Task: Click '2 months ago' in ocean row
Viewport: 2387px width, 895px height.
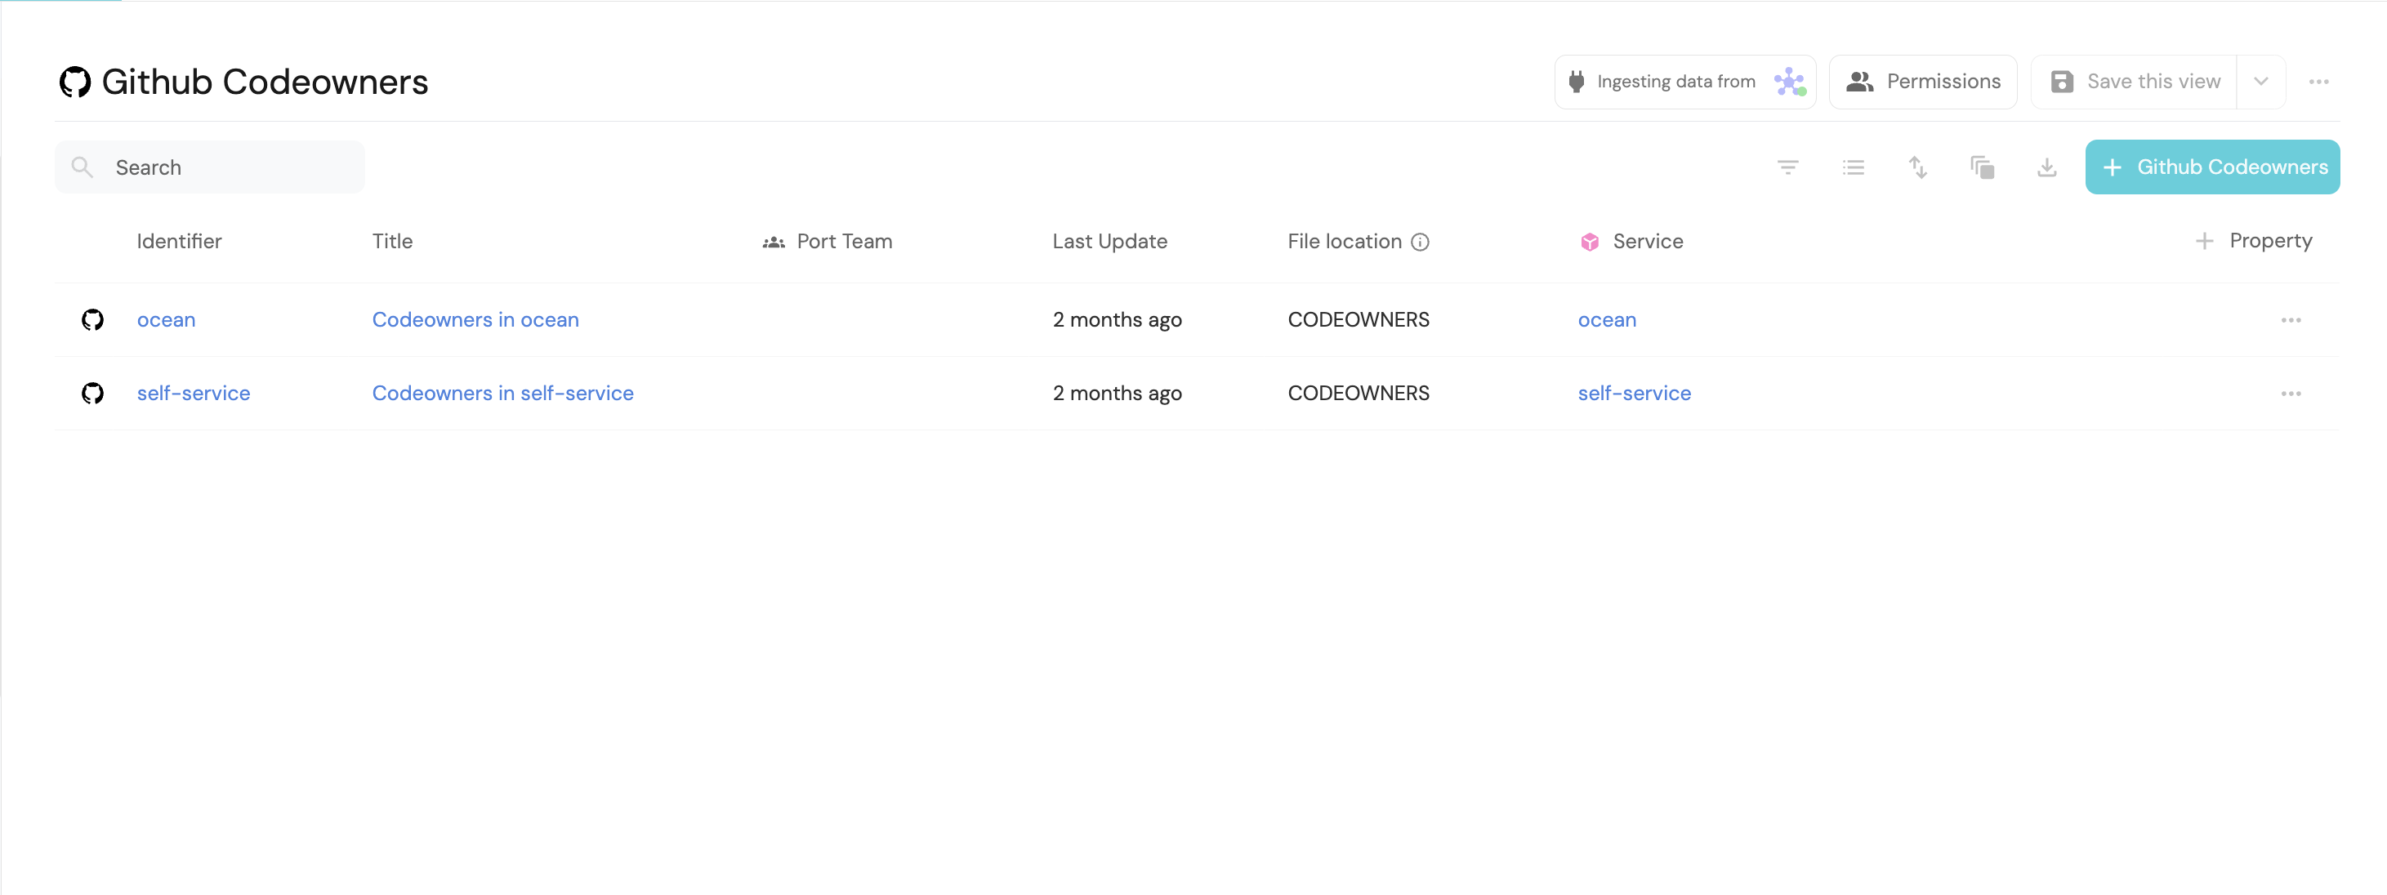Action: click(x=1117, y=319)
